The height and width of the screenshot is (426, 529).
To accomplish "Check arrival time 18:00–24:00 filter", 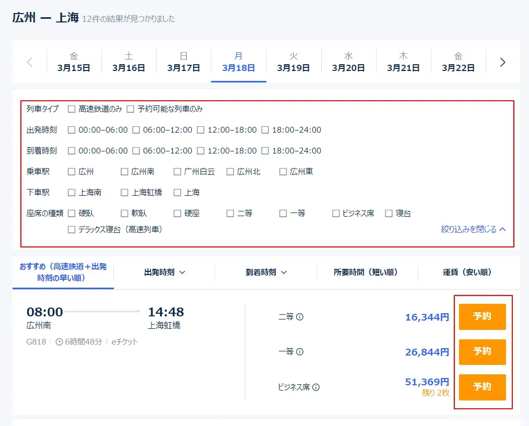I will tap(266, 151).
